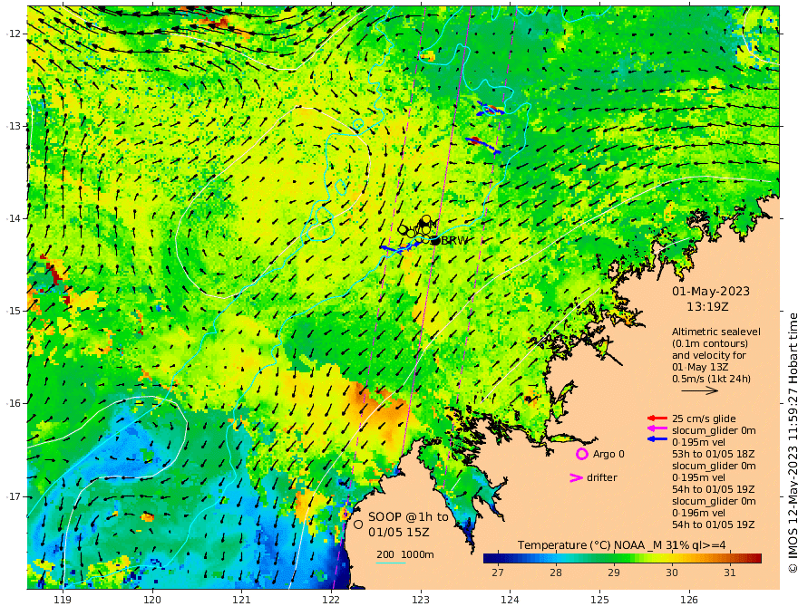Screen dimensions: 798x616
Task: Click the magenta drifter chevron symbol
Action: click(576, 477)
